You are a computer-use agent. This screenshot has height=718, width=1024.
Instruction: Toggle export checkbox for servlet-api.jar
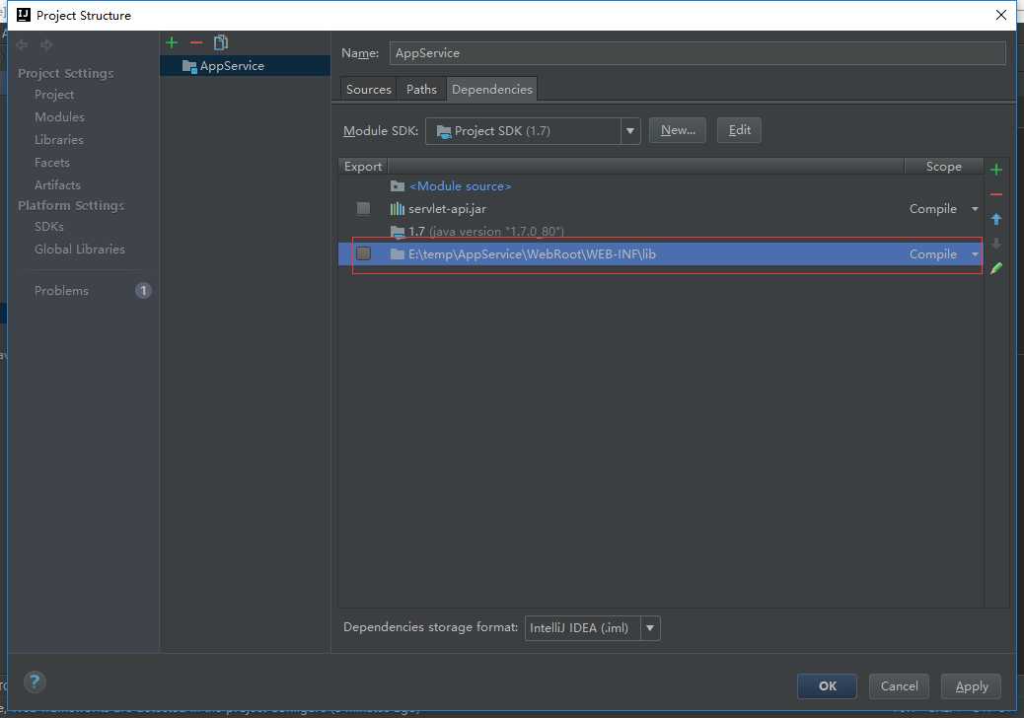click(364, 208)
